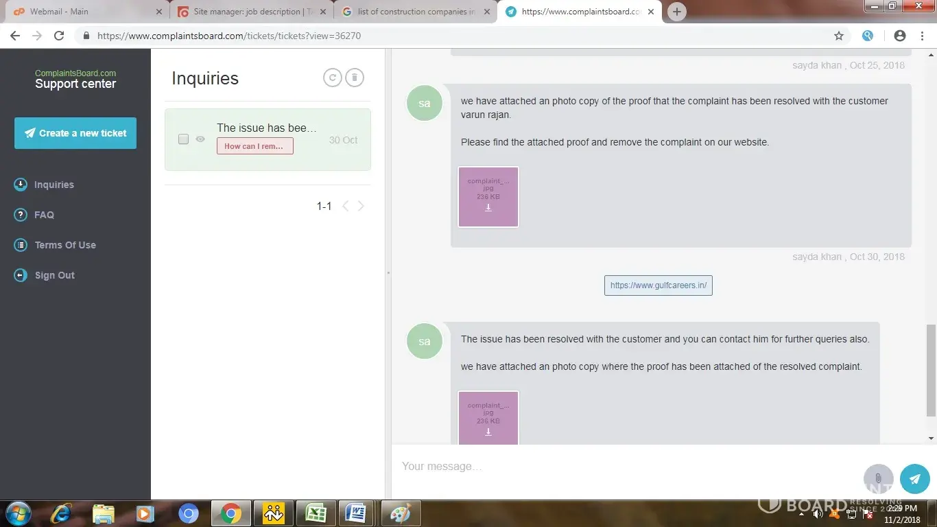Image resolution: width=937 pixels, height=527 pixels.
Task: Click the 'sayda khan , Oct 25, 2018' timestamp
Action: 849,65
